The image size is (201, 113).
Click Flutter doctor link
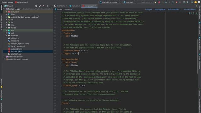pyautogui.click(x=190, y=9)
